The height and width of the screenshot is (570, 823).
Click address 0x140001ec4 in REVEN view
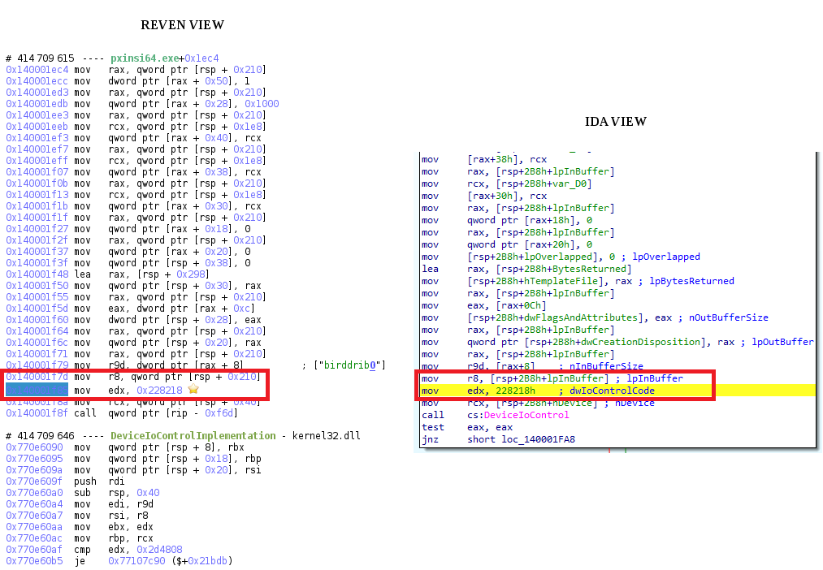tap(37, 70)
